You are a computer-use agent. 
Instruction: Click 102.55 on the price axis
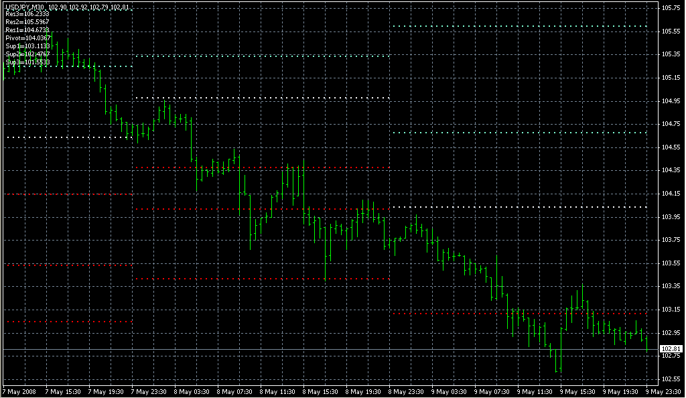tap(670, 379)
